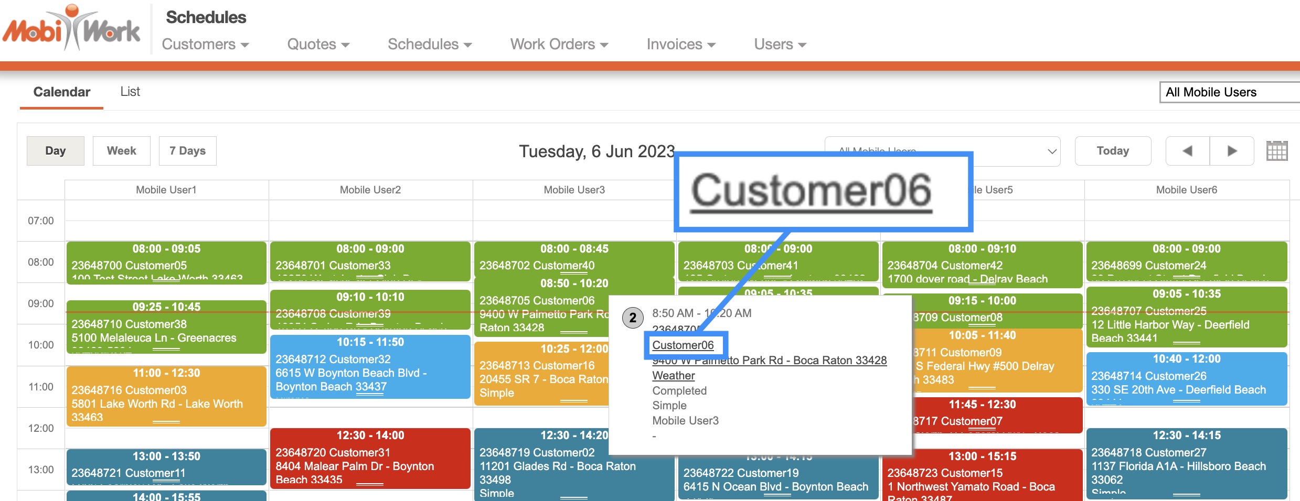Select the Calendar tab
This screenshot has height=501, width=1300.
pos(62,92)
